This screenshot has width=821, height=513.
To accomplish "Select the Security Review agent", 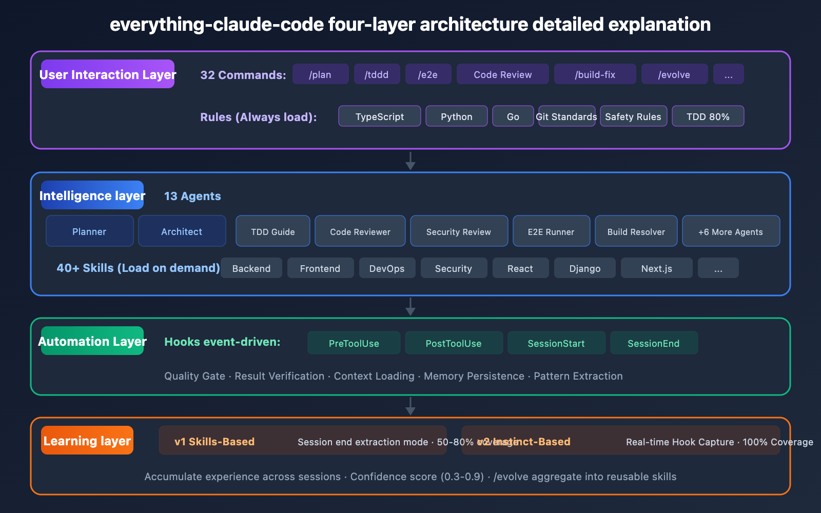I will coord(459,231).
